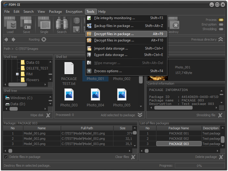Select the Photo_005 image file
The height and width of the screenshot is (171, 228).
coord(122,94)
